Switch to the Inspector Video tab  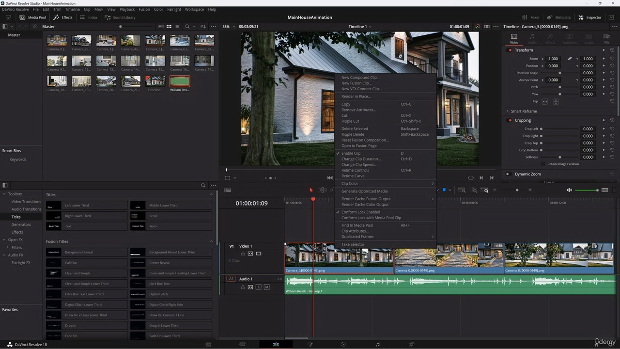[x=514, y=39]
